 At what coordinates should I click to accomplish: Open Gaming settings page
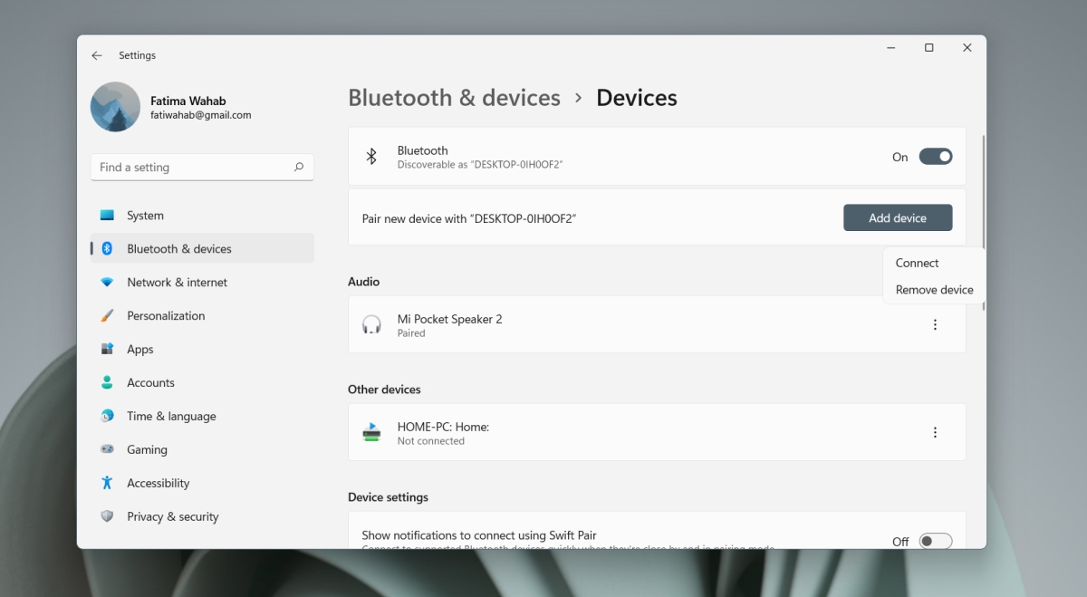coord(202,449)
